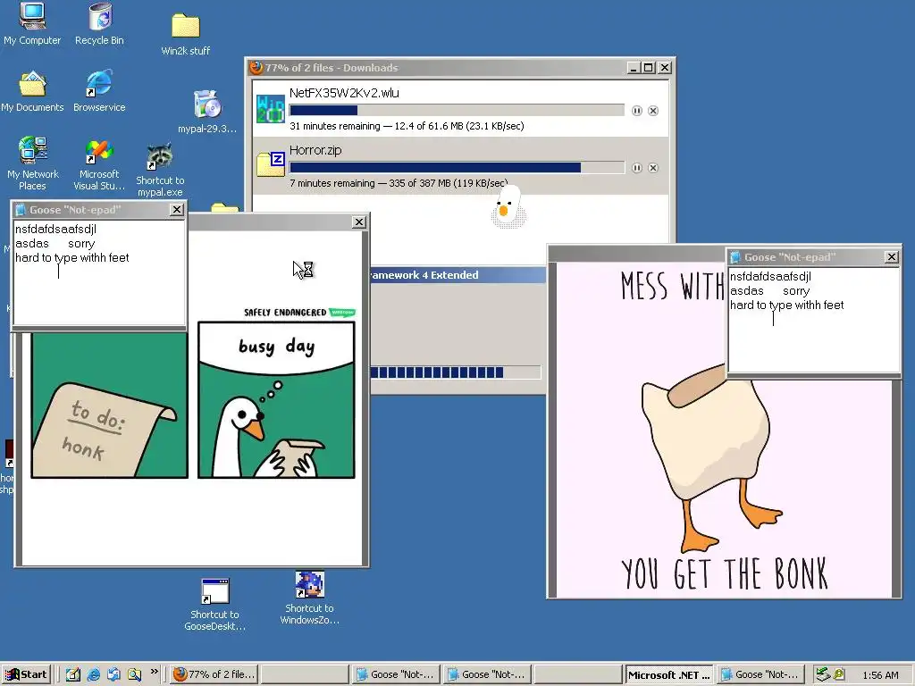Cancel the NetFX35W2Kv2.wlu download
This screenshot has height=686, width=915.
653,110
